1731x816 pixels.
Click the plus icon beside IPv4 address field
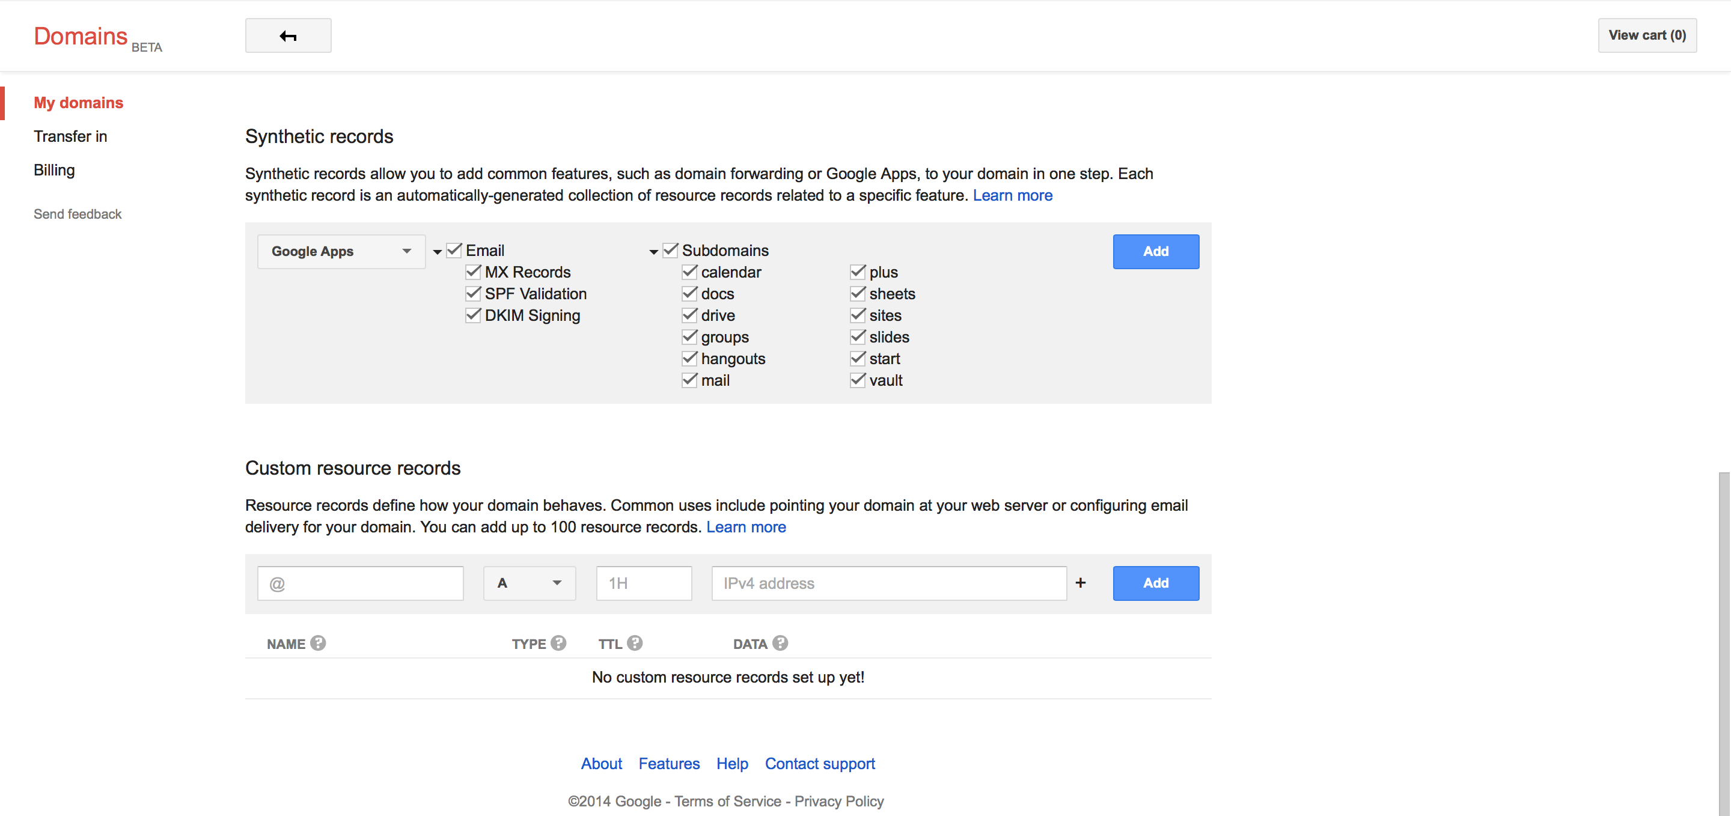click(1081, 583)
